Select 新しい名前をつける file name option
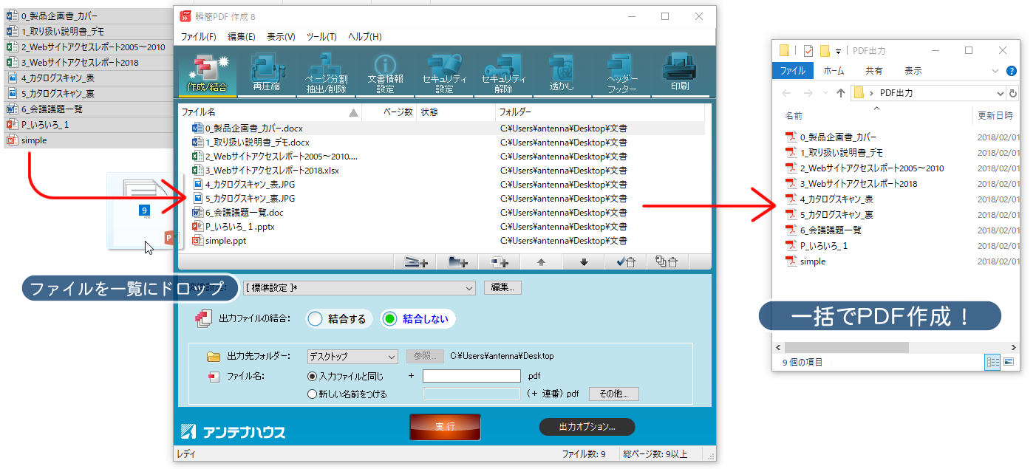The image size is (1036, 469). 347,394
